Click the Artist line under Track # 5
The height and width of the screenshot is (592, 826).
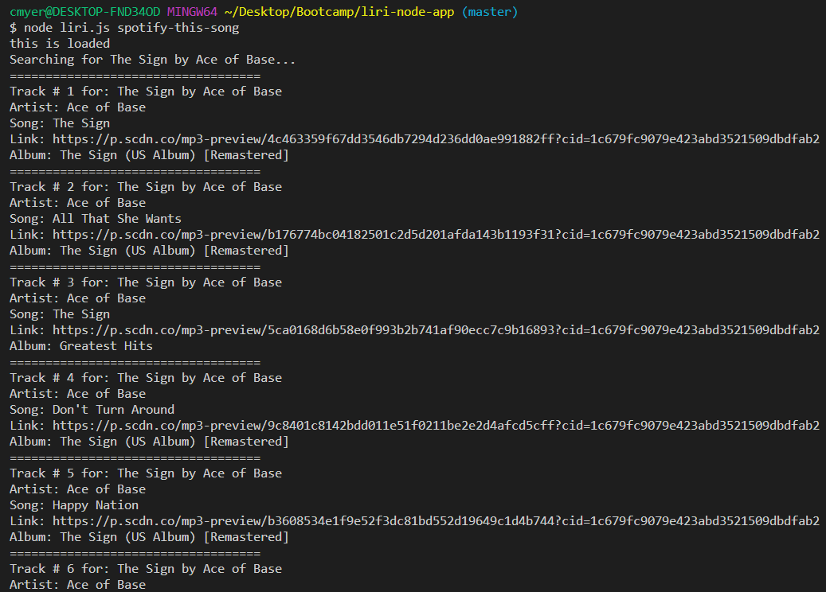pos(78,489)
